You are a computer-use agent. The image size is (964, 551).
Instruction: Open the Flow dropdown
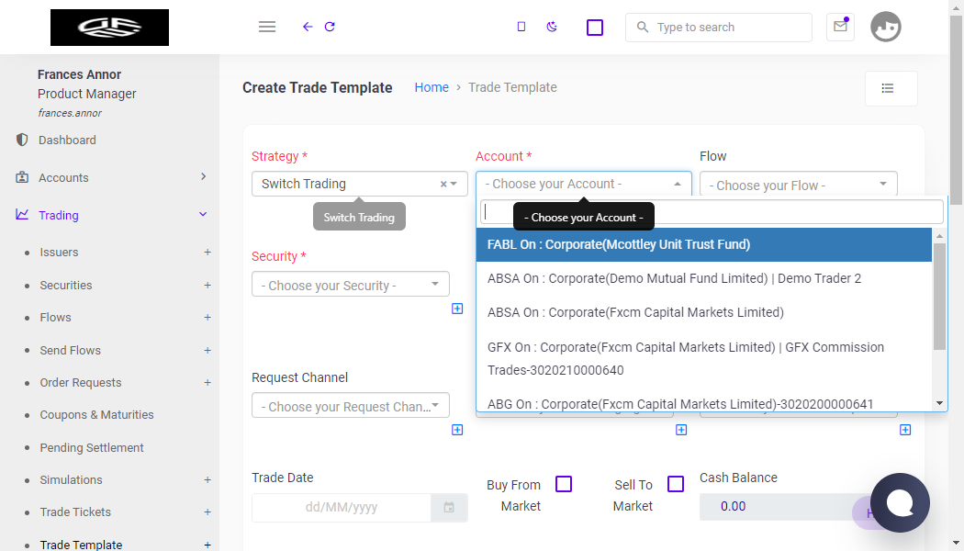click(x=799, y=184)
